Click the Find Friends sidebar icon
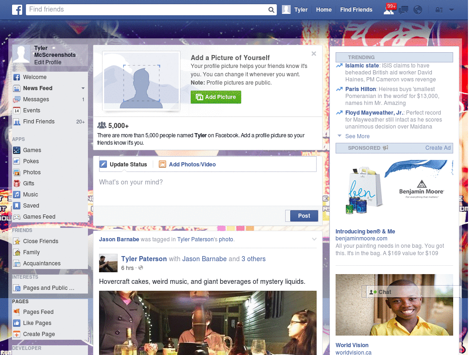 [17, 122]
